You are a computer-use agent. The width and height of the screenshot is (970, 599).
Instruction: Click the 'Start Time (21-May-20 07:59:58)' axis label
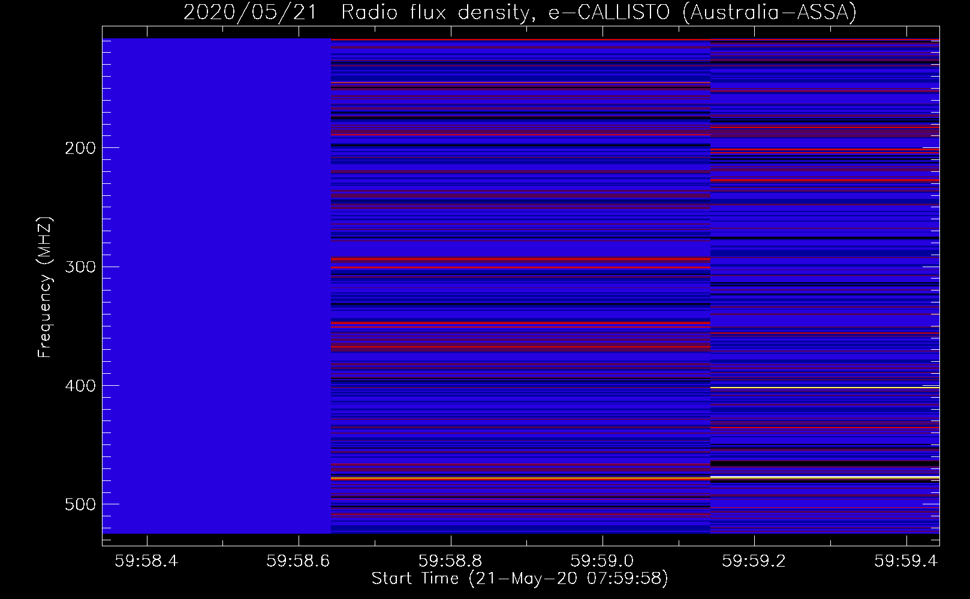[520, 579]
